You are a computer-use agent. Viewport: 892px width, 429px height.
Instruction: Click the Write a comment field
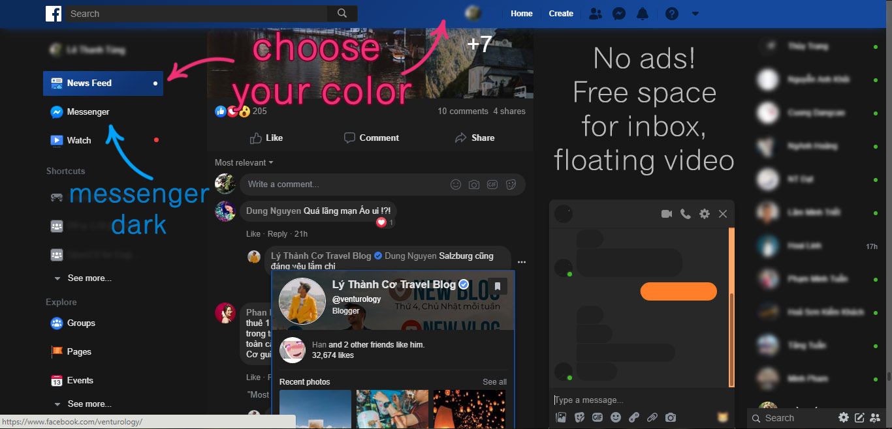(x=382, y=185)
